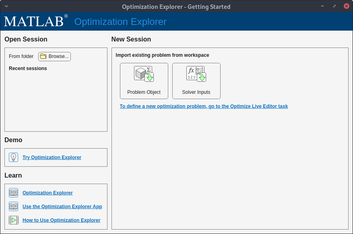Click the book icon beside Optimization Explorer
This screenshot has height=234, width=353.
[13, 193]
